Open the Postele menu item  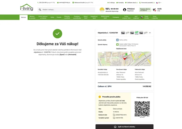(x=59, y=17)
